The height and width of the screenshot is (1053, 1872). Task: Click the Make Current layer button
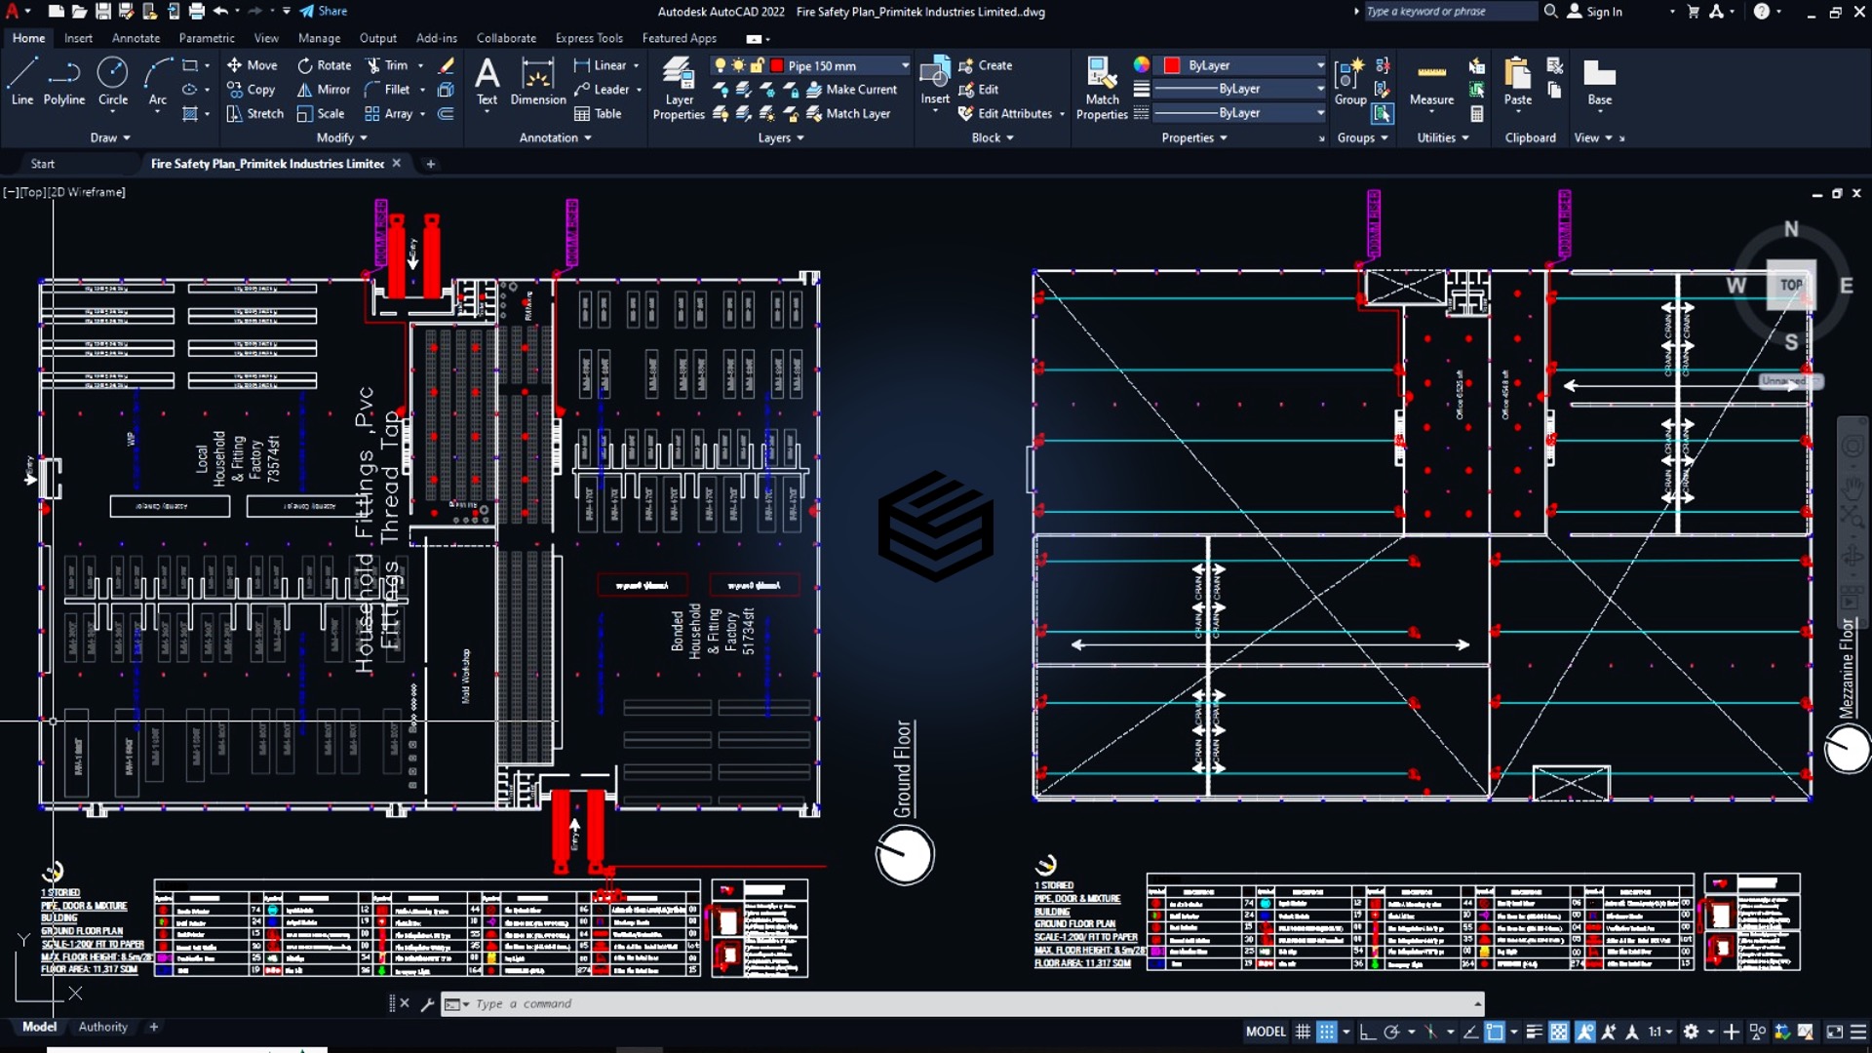click(x=851, y=90)
